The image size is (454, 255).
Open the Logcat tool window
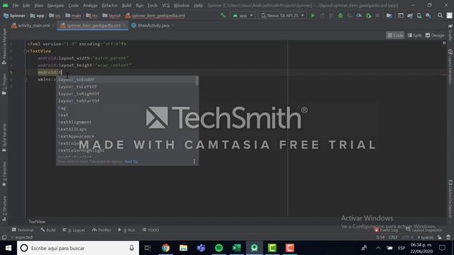74,229
